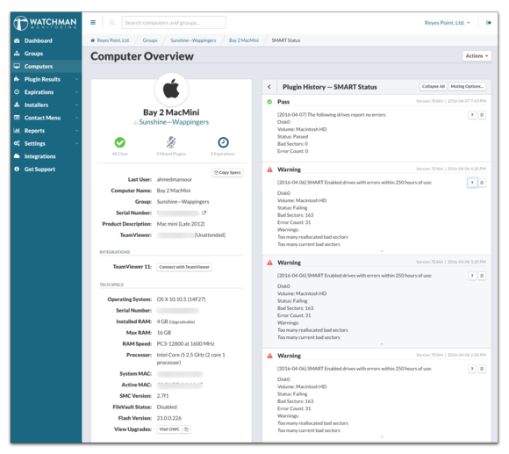The height and width of the screenshot is (454, 509).
Task: Click the Mac mini (Late 2012) description
Action: pos(181,224)
